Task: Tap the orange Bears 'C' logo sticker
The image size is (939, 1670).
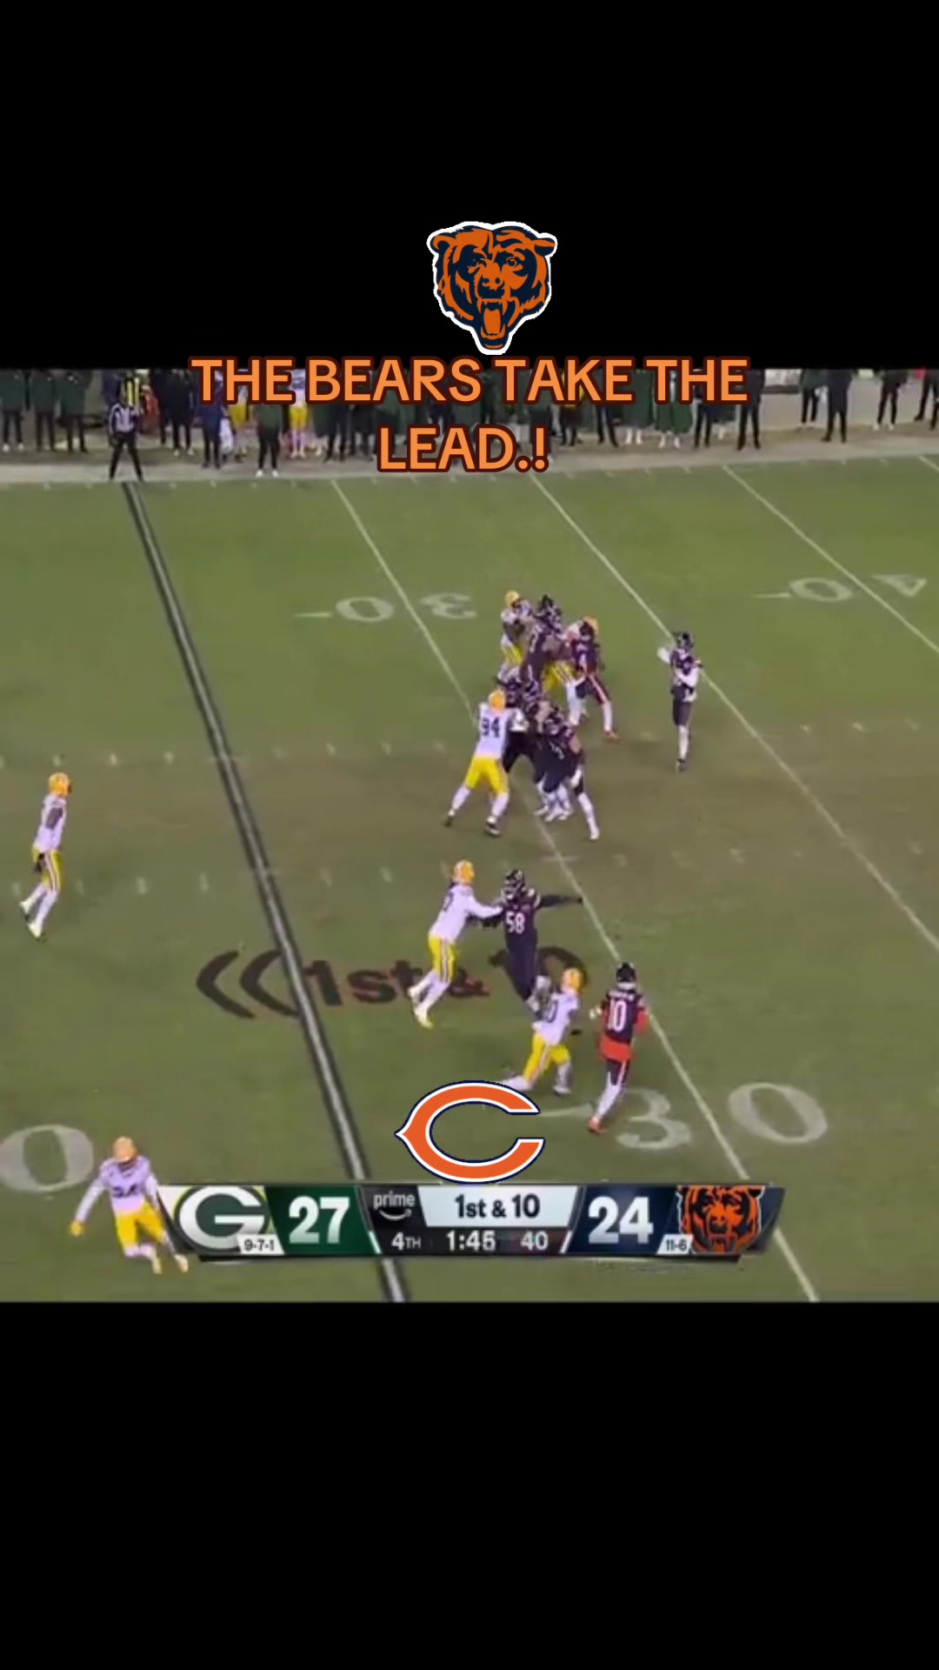Action: 470,1131
